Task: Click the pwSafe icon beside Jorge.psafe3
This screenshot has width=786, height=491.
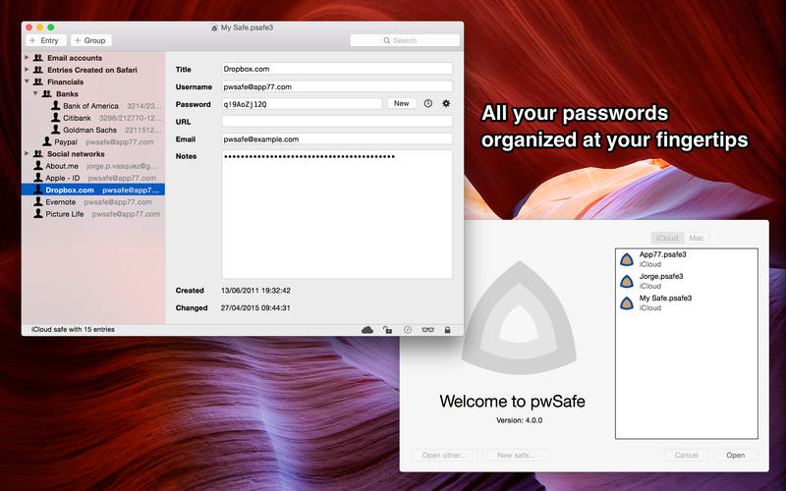Action: click(x=626, y=282)
